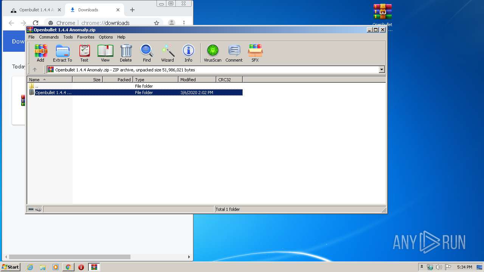Viewport: 484px width, 272px height.
Task: Click the View file icon
Action: 105,53
